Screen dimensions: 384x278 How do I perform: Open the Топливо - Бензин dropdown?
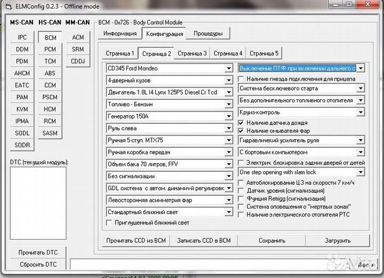coord(228,104)
